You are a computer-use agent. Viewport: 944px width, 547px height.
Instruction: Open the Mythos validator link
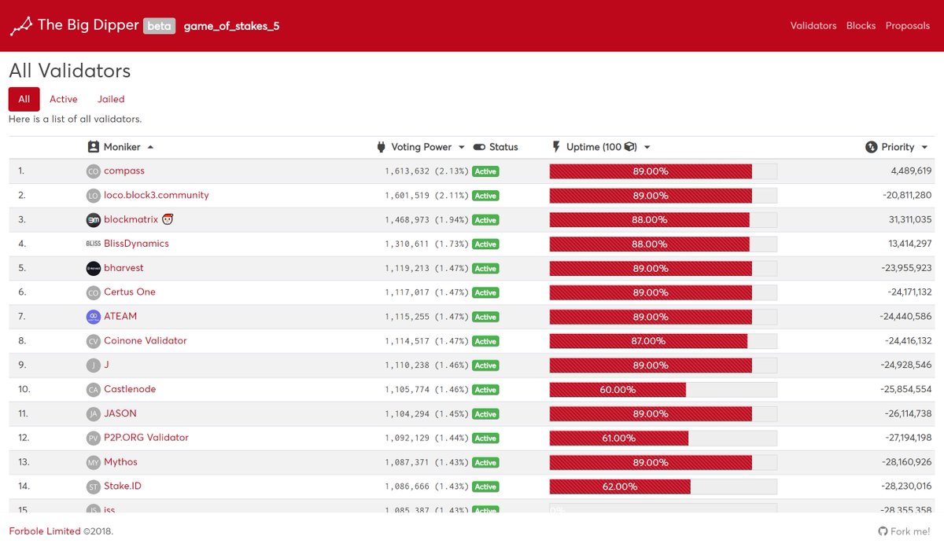click(120, 461)
